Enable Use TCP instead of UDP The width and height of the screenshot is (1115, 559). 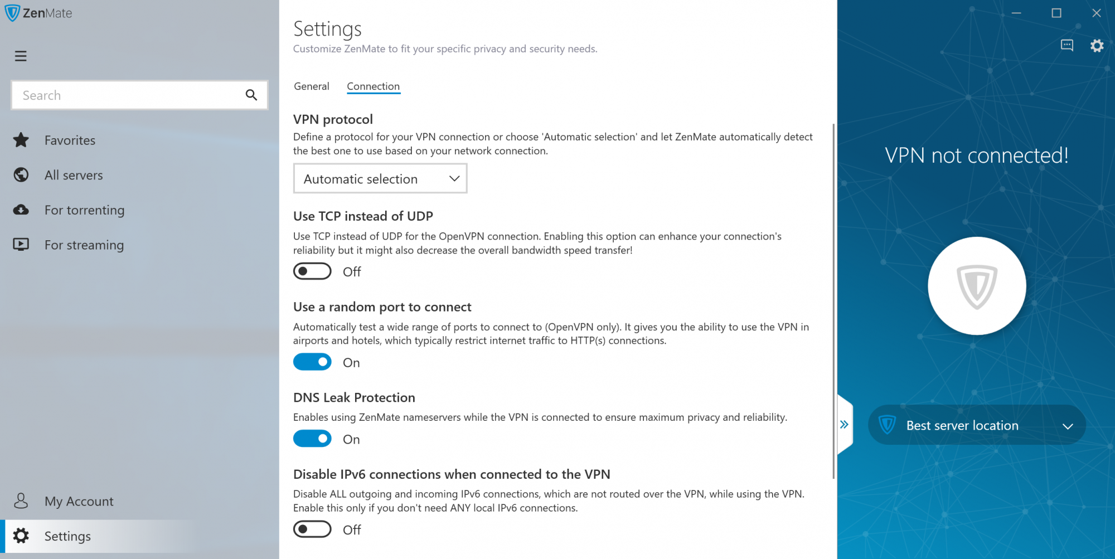pyautogui.click(x=312, y=271)
